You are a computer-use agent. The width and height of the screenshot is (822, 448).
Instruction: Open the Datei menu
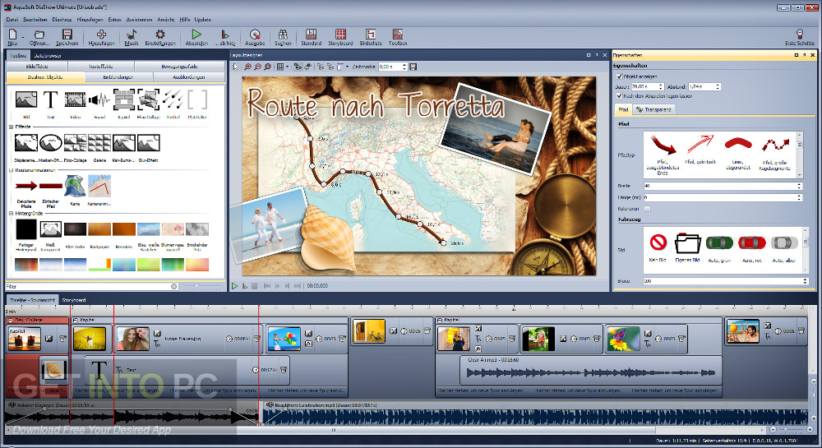pos(12,20)
